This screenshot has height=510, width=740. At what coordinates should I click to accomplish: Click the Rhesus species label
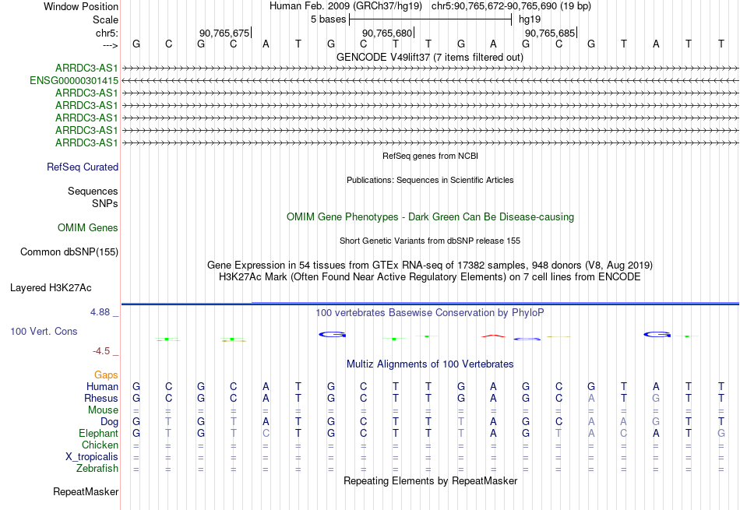pyautogui.click(x=101, y=399)
